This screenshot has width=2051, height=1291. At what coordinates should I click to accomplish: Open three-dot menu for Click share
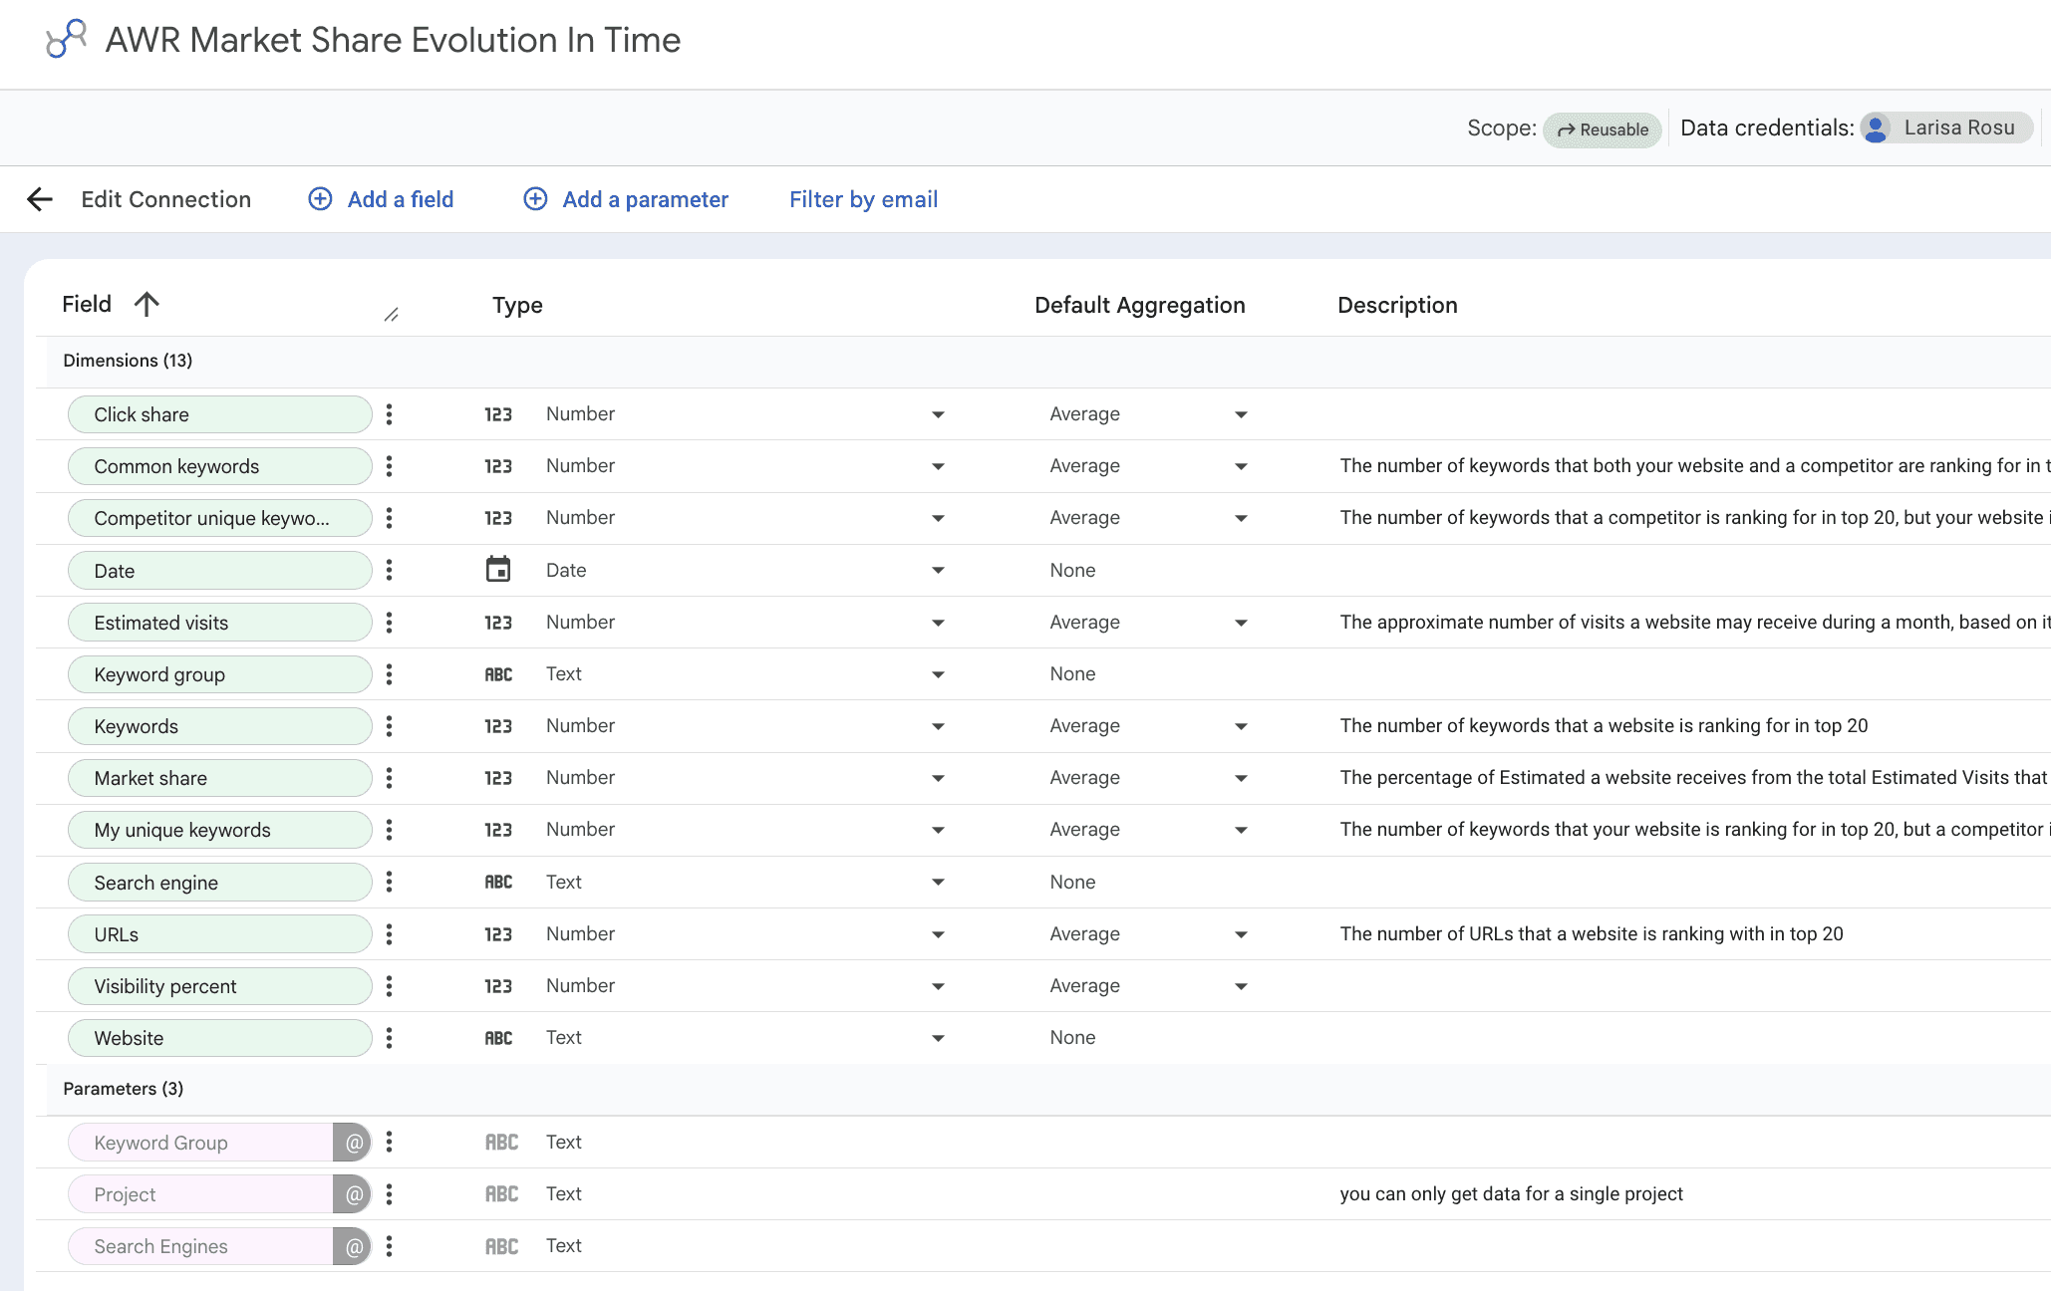click(389, 414)
